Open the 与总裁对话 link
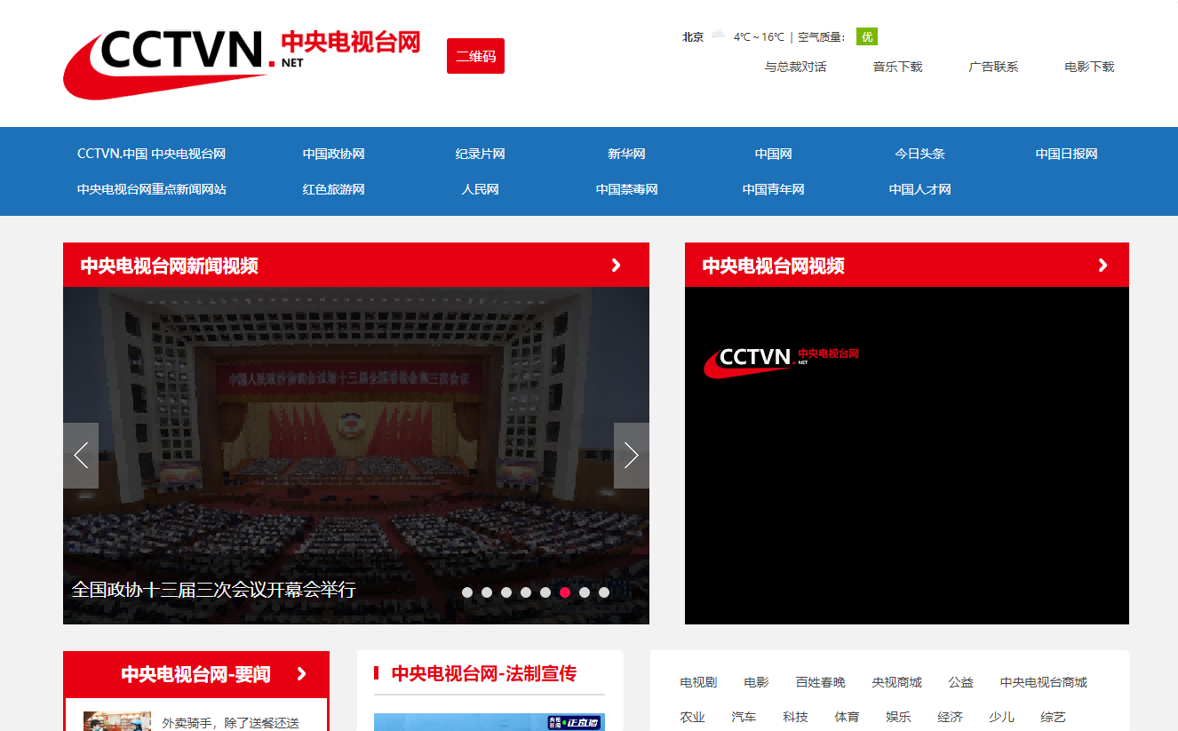1178x731 pixels. point(795,67)
